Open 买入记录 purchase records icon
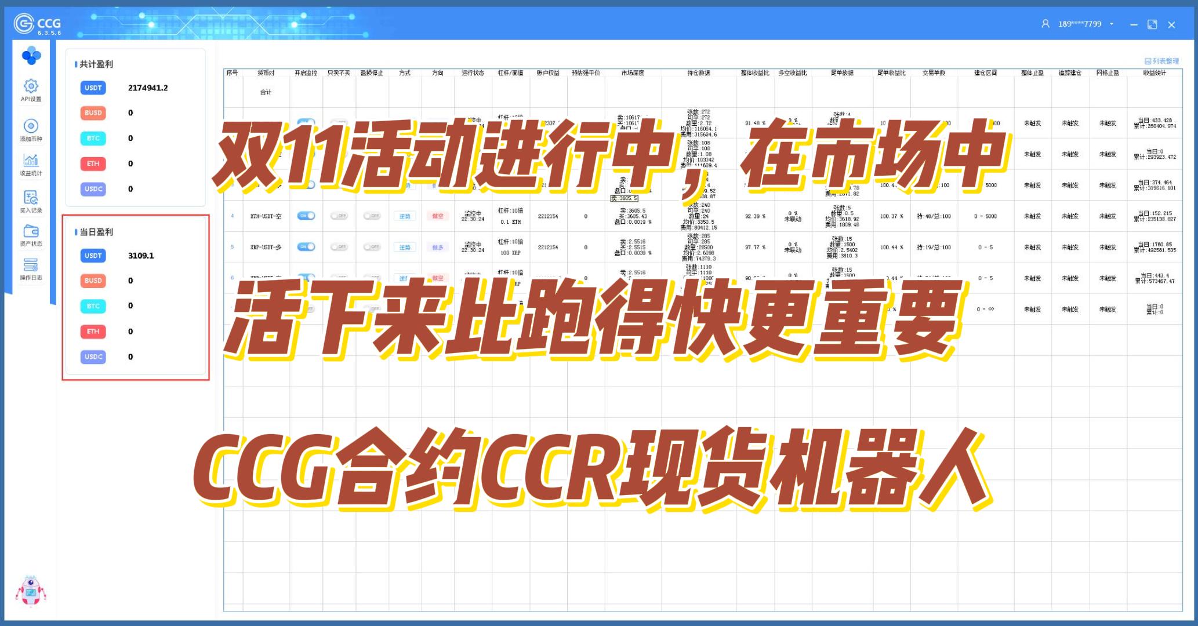 tap(31, 198)
